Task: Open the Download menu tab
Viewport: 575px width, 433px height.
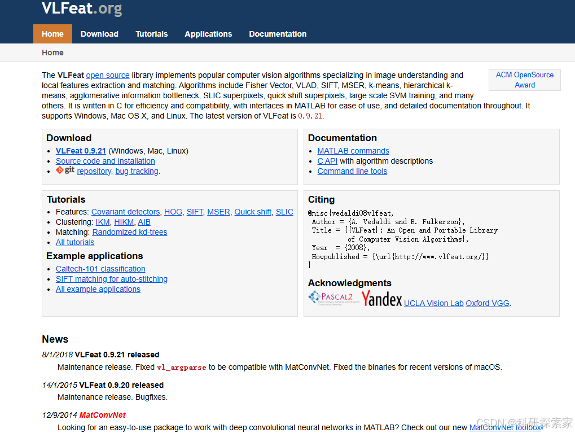Action: tap(99, 34)
